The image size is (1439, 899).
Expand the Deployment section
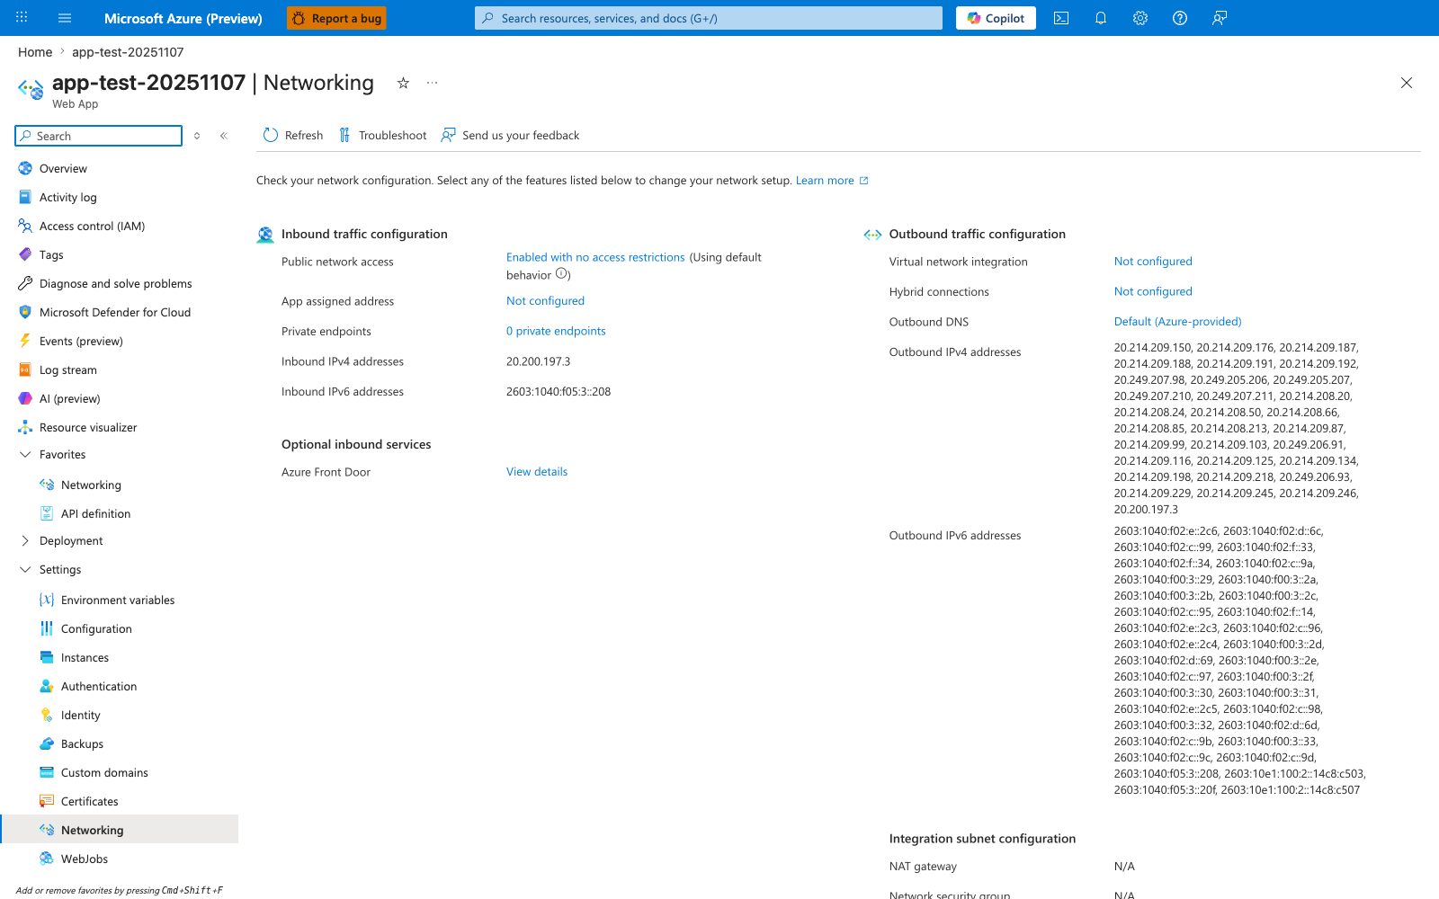coord(25,540)
